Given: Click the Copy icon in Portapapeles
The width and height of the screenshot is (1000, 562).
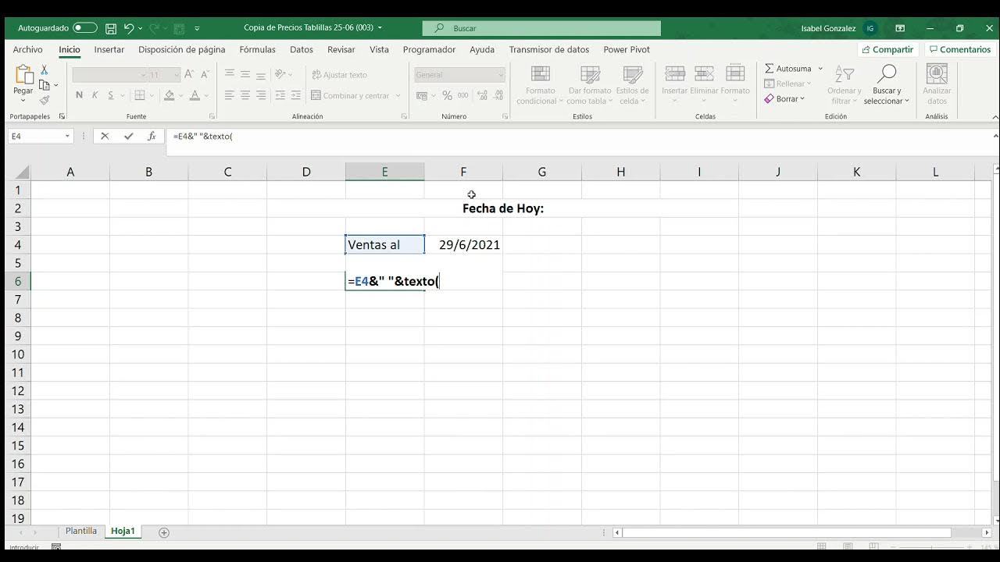Looking at the screenshot, I should click(x=45, y=85).
